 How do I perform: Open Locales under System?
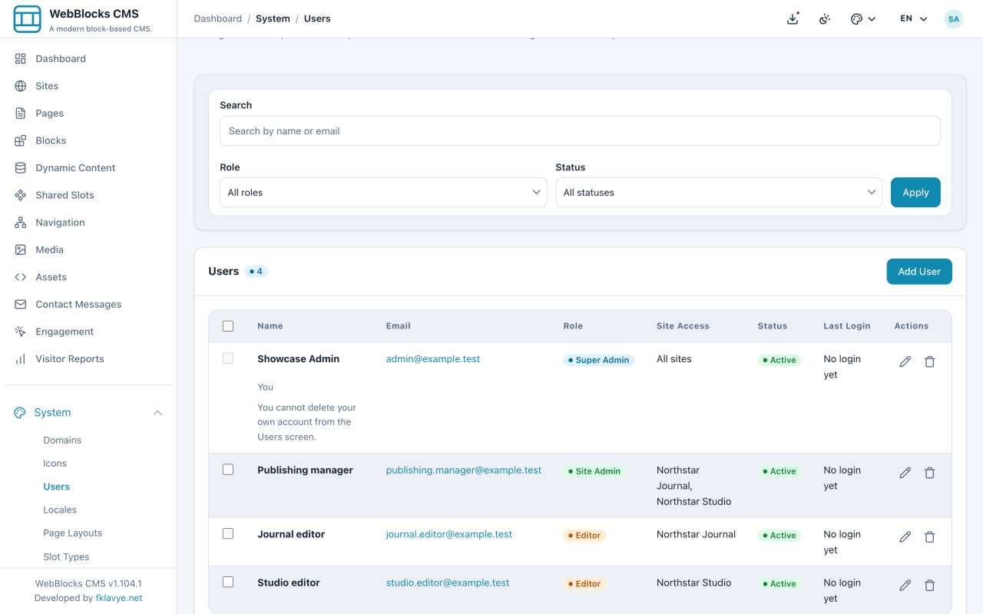coord(60,510)
